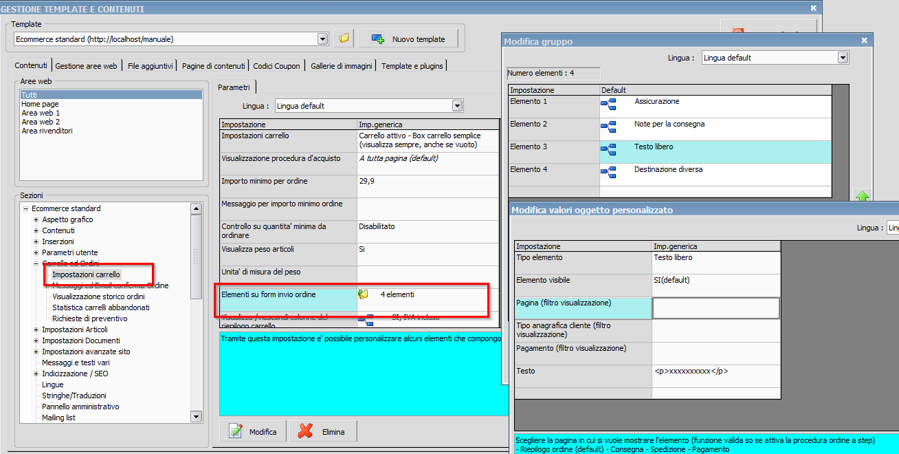Select Messaggi e testi vari item

click(x=76, y=363)
